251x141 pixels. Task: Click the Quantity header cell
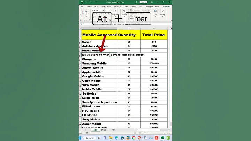click(x=129, y=35)
